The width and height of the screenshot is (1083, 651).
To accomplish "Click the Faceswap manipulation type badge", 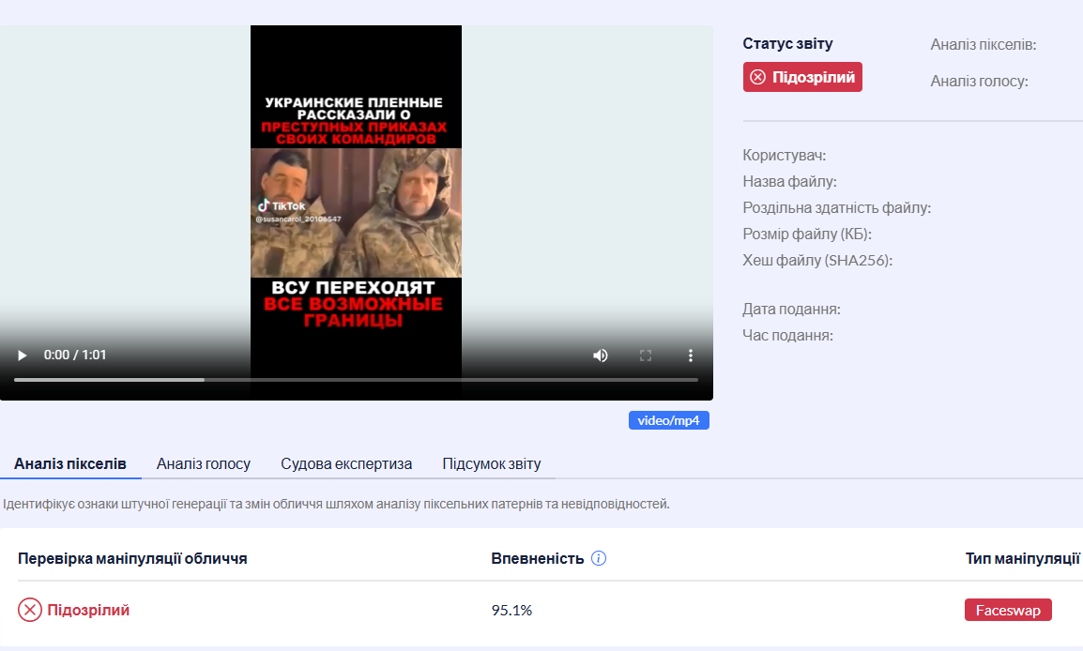I will [1008, 610].
